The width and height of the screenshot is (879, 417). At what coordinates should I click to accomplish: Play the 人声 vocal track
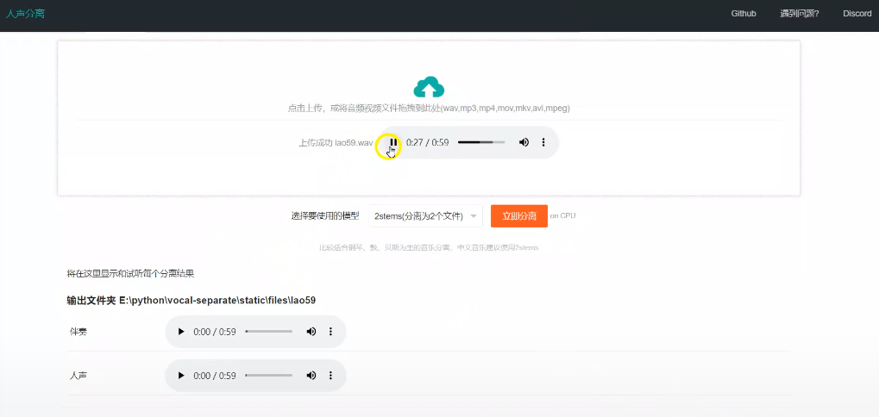tap(181, 376)
